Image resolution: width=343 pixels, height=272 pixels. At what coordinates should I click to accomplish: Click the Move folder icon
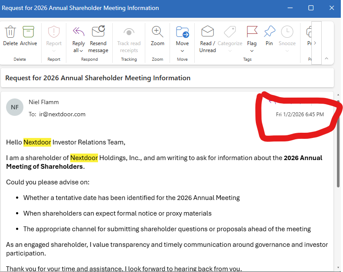(x=183, y=32)
